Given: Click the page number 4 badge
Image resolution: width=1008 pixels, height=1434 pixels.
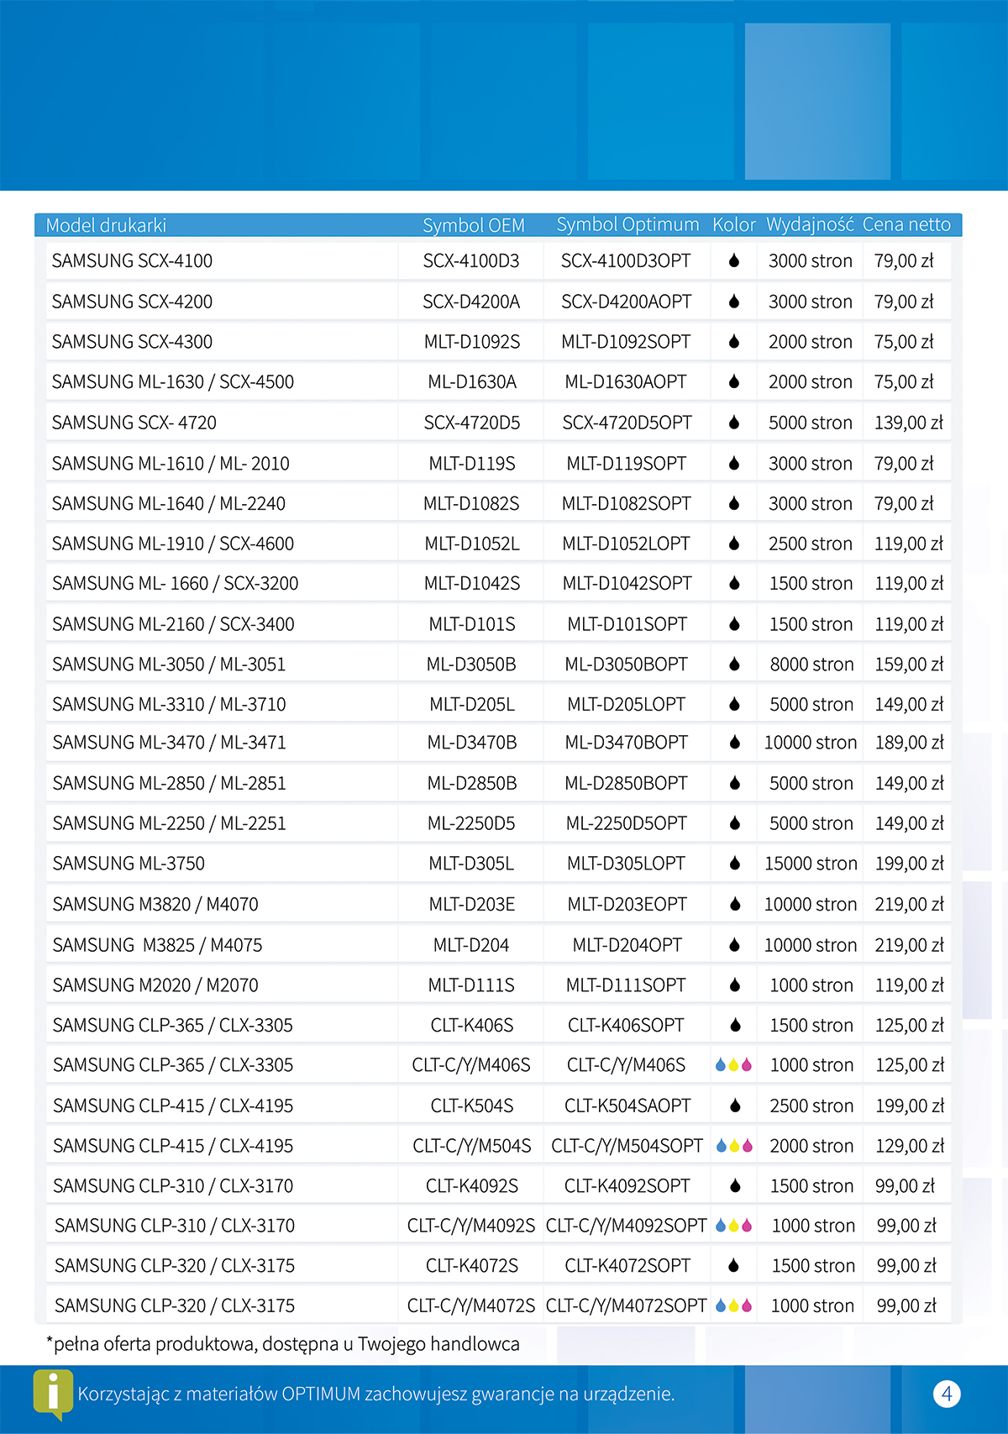Looking at the screenshot, I should click(947, 1395).
